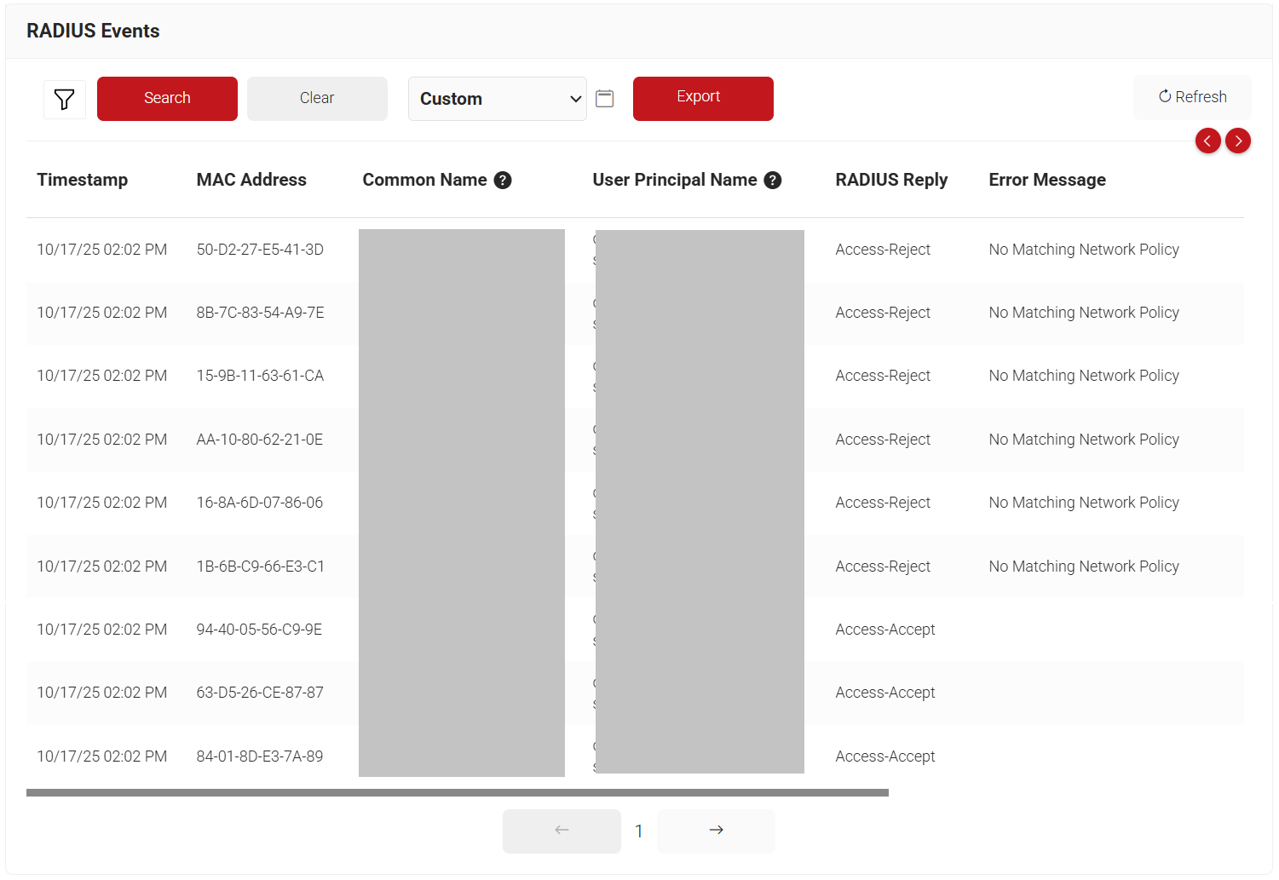Go to previous page arrow
The image size is (1279, 880).
pyautogui.click(x=562, y=831)
